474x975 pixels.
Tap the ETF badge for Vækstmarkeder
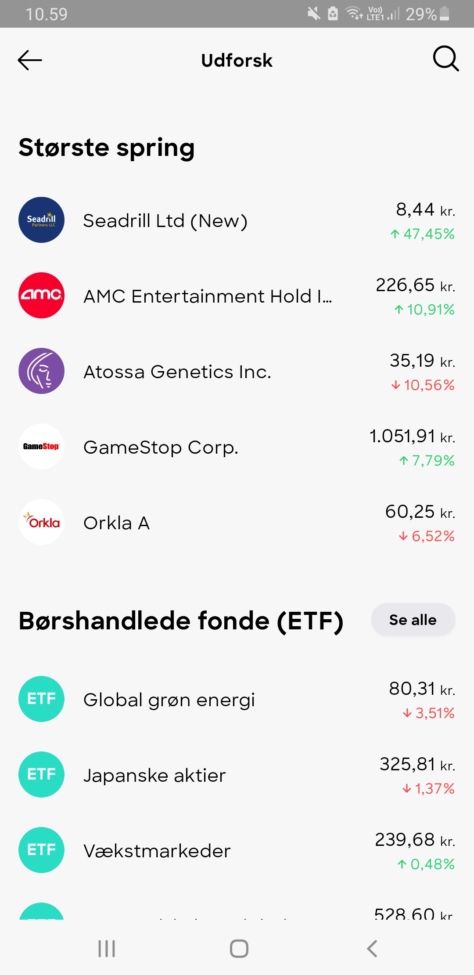[x=41, y=850]
